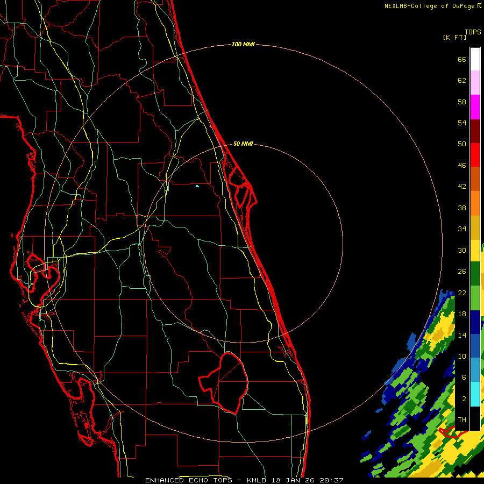
Task: Click the bright yellow legend swatch
Action: click(x=475, y=251)
